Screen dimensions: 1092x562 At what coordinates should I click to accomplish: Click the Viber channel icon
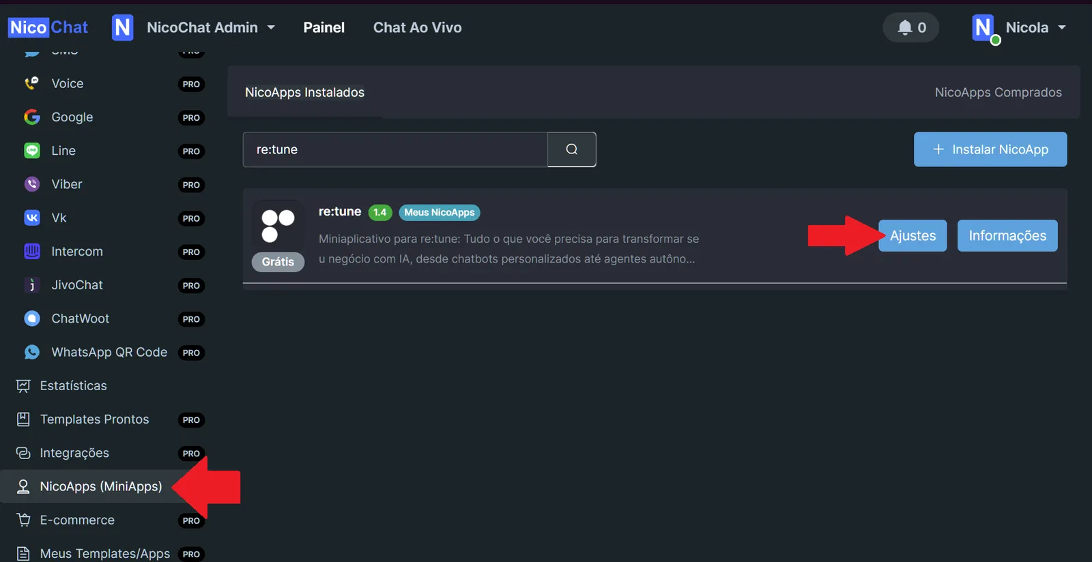[x=32, y=184]
